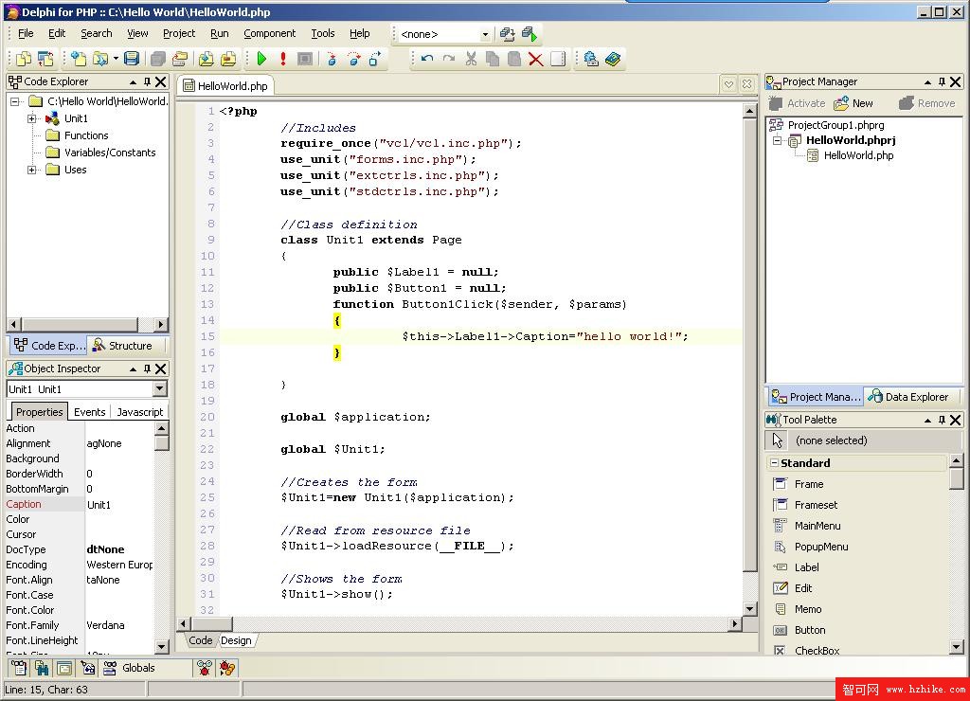Image resolution: width=970 pixels, height=701 pixels.
Task: Click the New item toolbar icon
Action: [79, 59]
